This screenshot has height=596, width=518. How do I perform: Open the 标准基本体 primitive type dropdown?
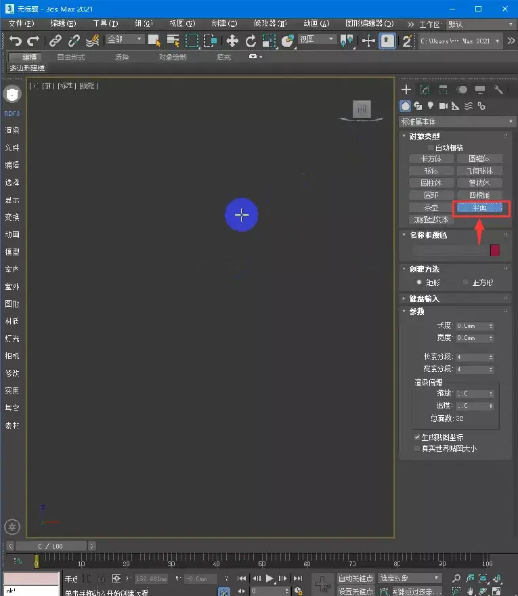[x=458, y=122]
